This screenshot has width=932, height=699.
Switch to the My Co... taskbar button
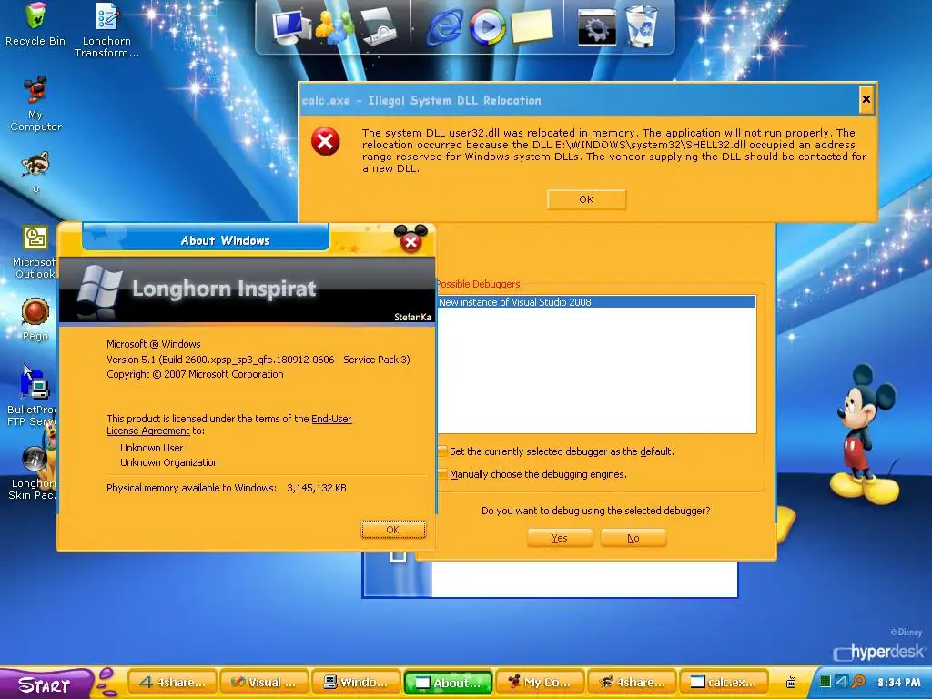[541, 683]
